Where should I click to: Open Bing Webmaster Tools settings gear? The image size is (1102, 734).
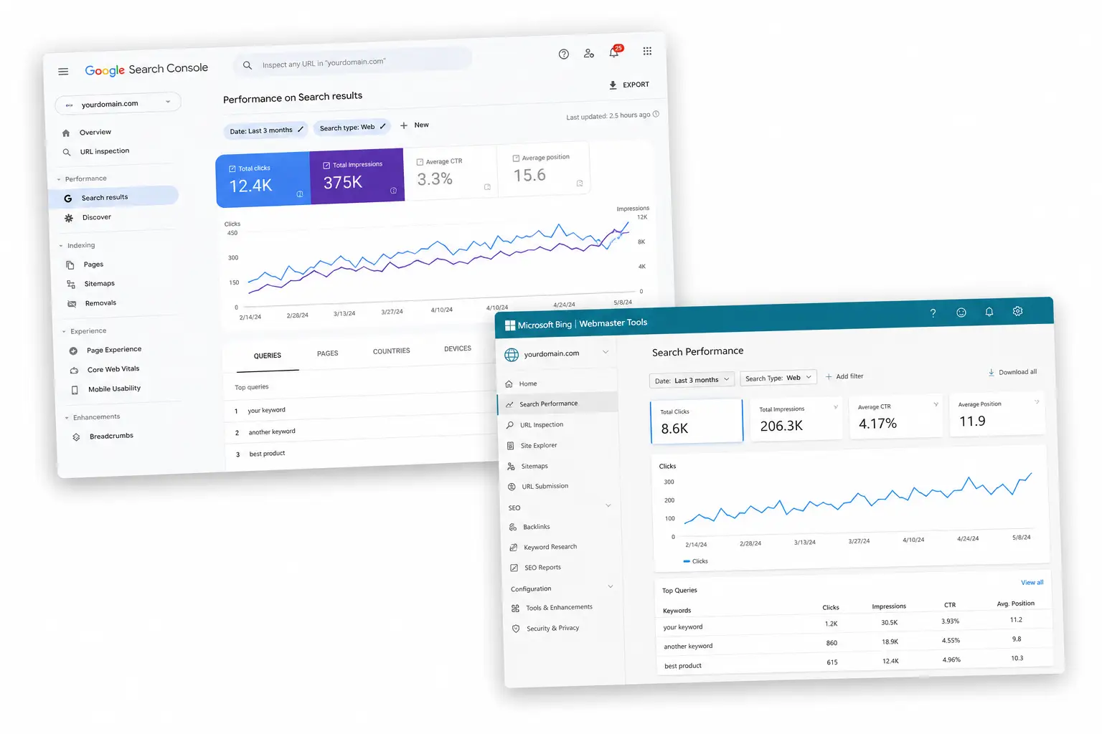[1017, 311]
